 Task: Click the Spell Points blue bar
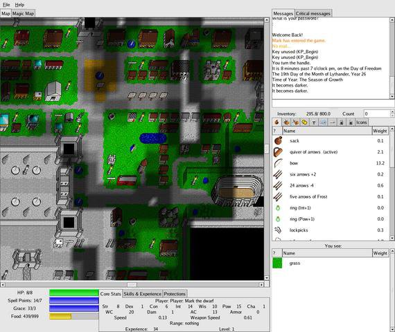[x=74, y=300]
